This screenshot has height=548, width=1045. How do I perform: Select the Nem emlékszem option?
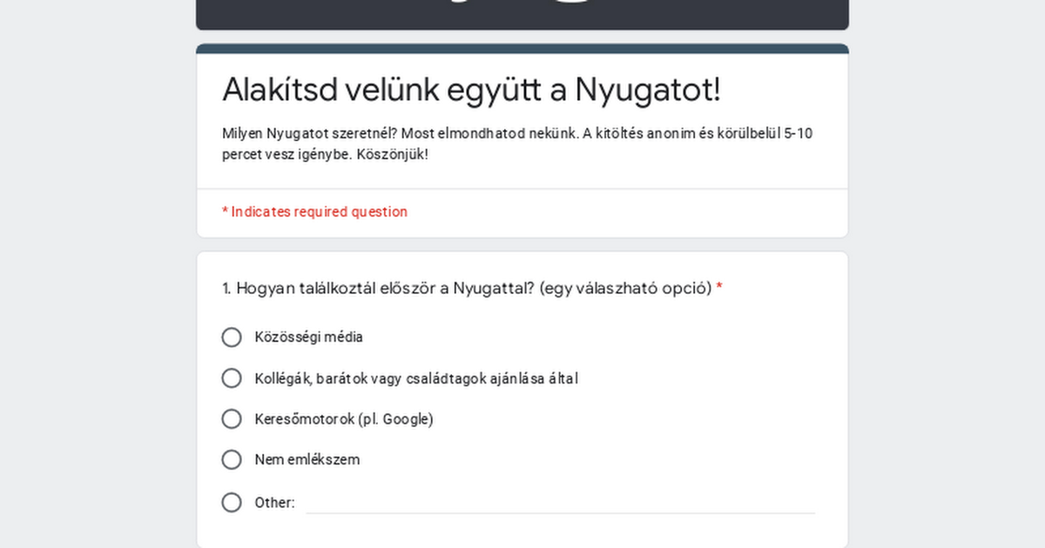pos(232,459)
